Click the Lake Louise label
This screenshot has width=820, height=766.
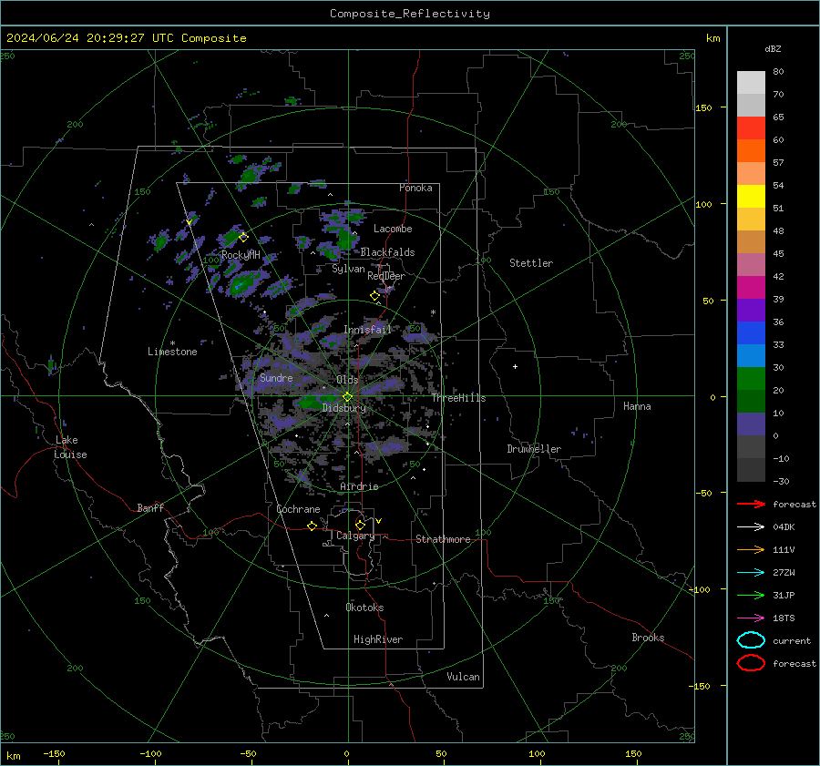point(70,447)
